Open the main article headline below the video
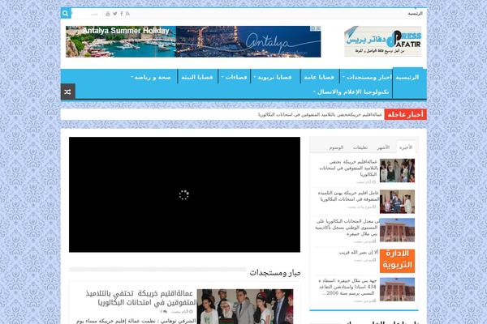The height and width of the screenshot is (324, 487). (x=140, y=297)
